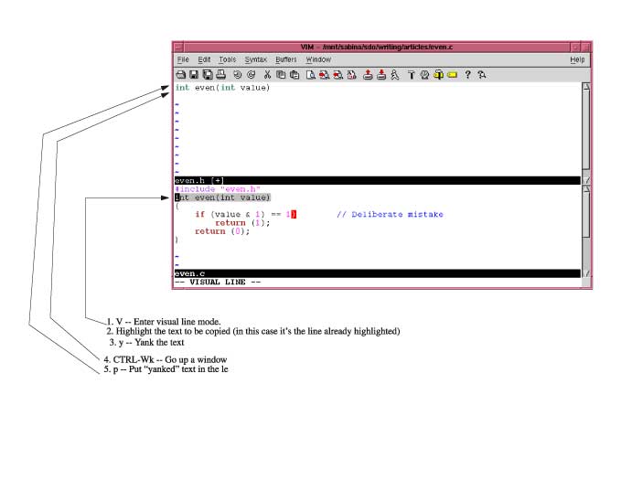
Task: Open the Buffers menu
Action: click(286, 59)
